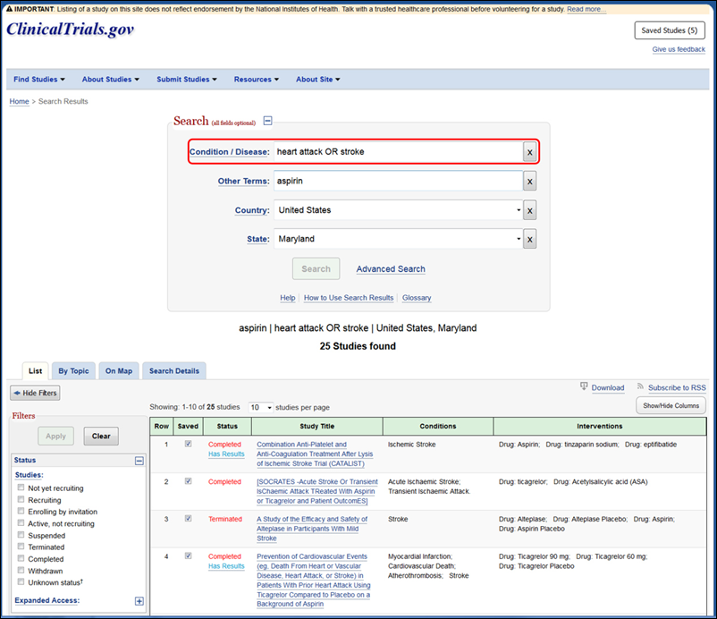Open the Alteplase Mild Stroke study link
This screenshot has height=619, width=717.
(312, 529)
